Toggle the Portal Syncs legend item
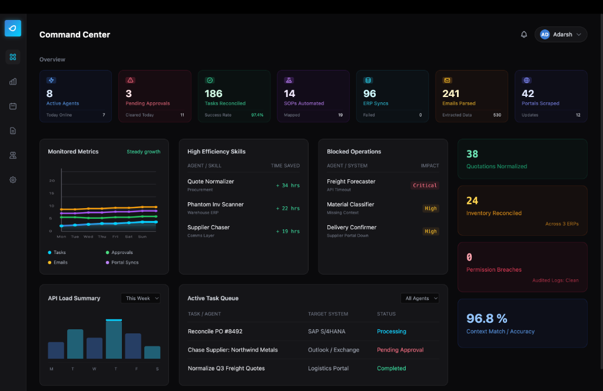Viewport: 603px width, 391px height. tap(122, 262)
